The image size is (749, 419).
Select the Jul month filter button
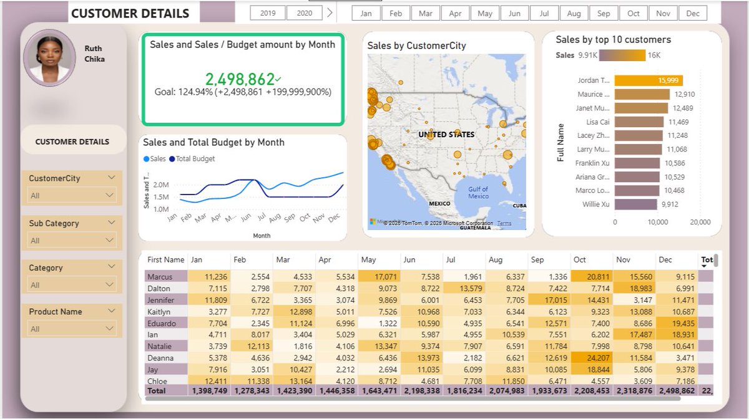pos(544,12)
